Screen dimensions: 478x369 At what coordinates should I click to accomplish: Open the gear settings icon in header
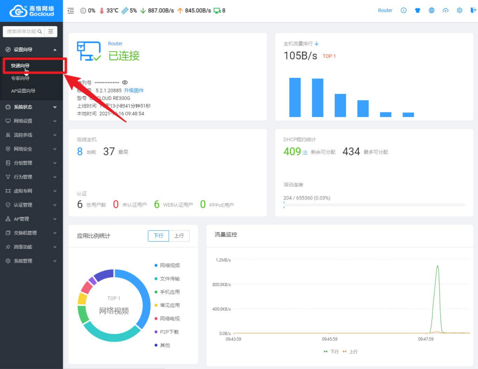[x=460, y=10]
